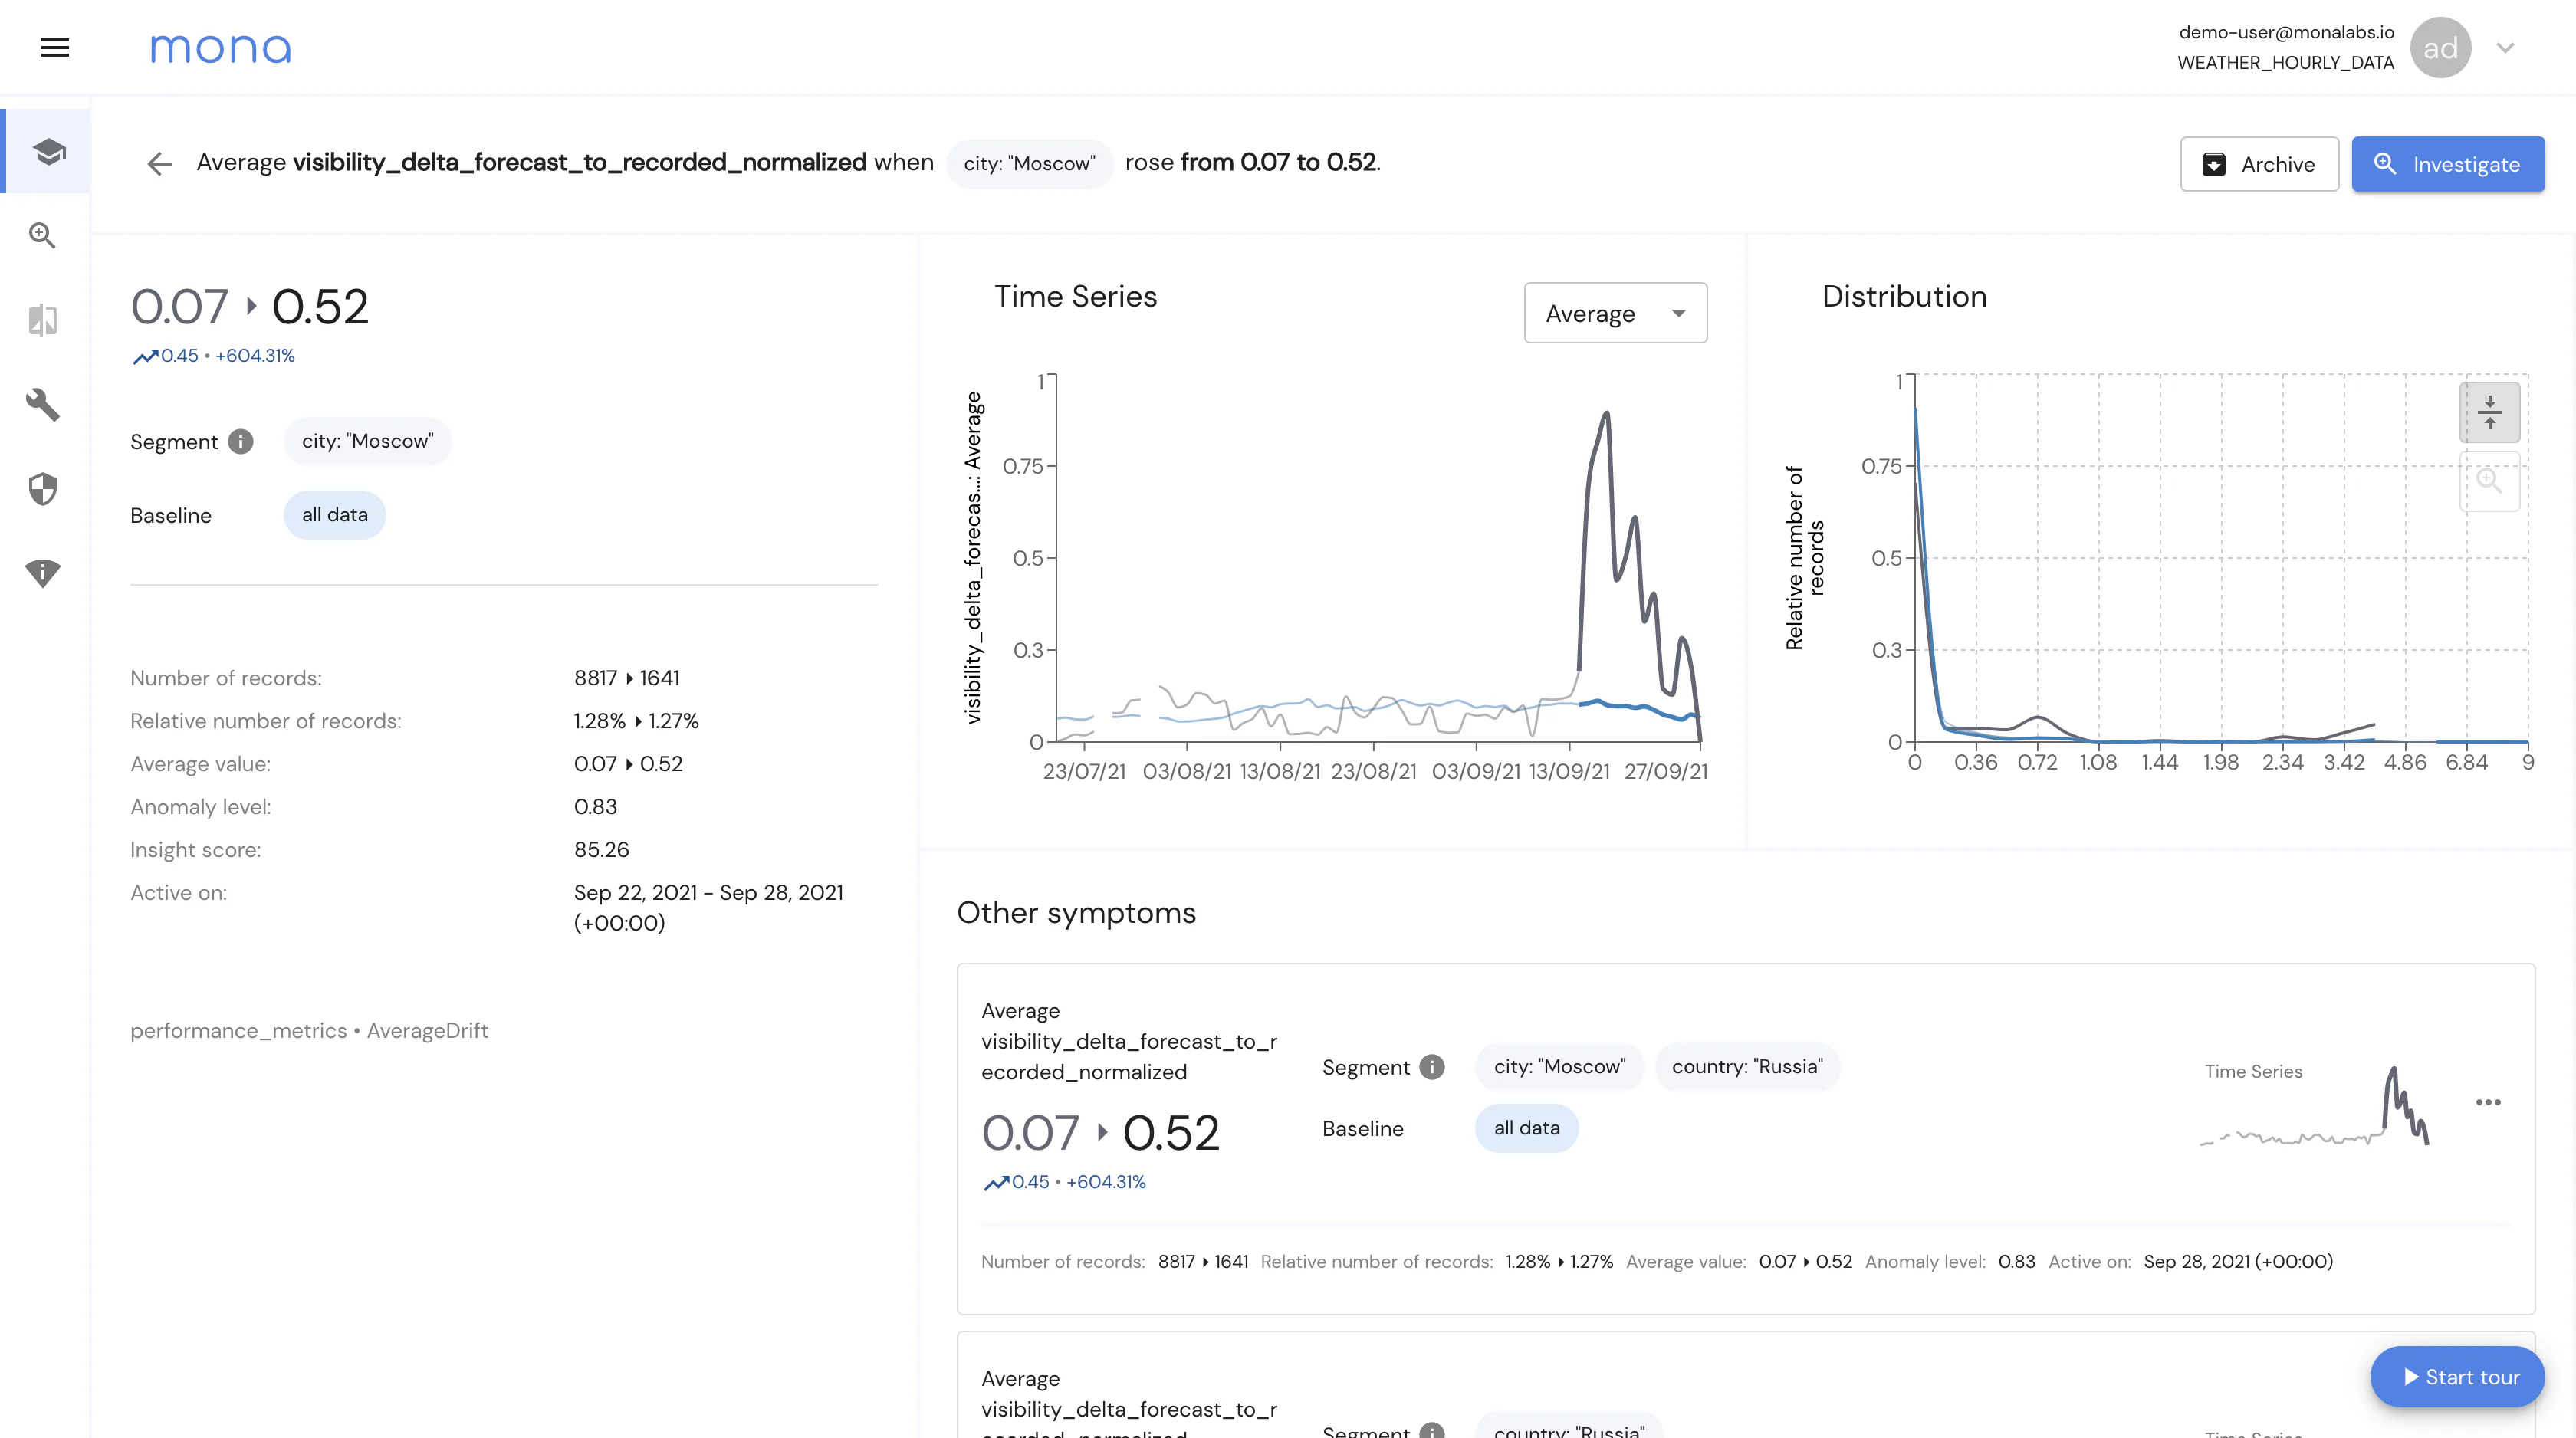Open the symptom card time series thumbnail

pos(2315,1105)
